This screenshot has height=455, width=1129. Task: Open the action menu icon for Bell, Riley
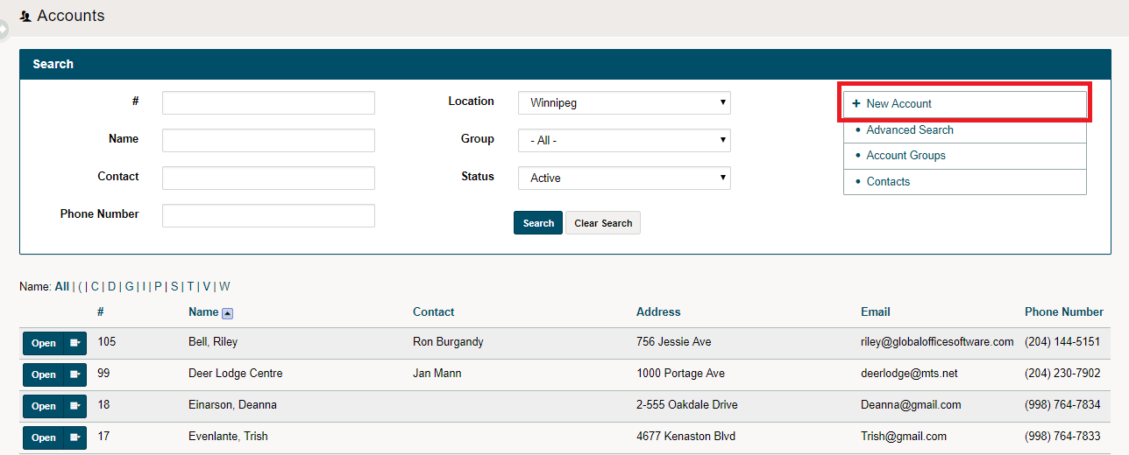(75, 343)
